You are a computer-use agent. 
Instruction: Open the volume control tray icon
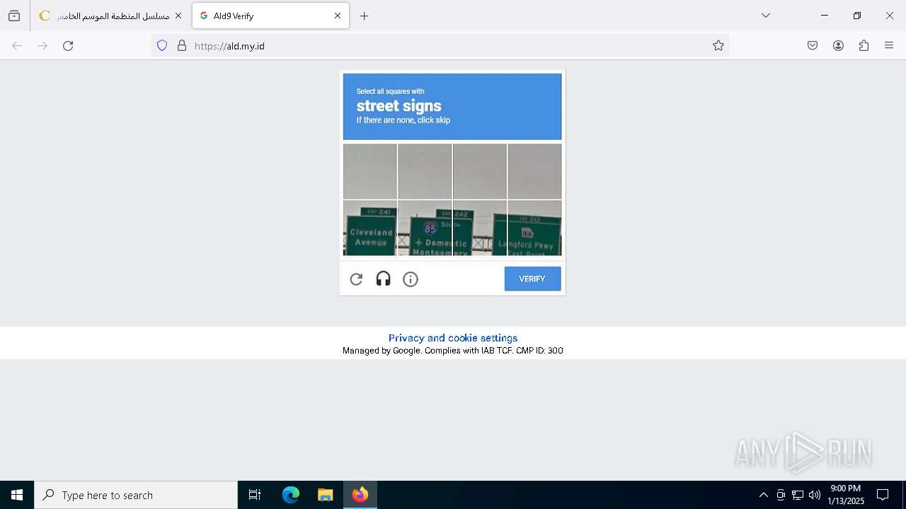click(x=815, y=495)
